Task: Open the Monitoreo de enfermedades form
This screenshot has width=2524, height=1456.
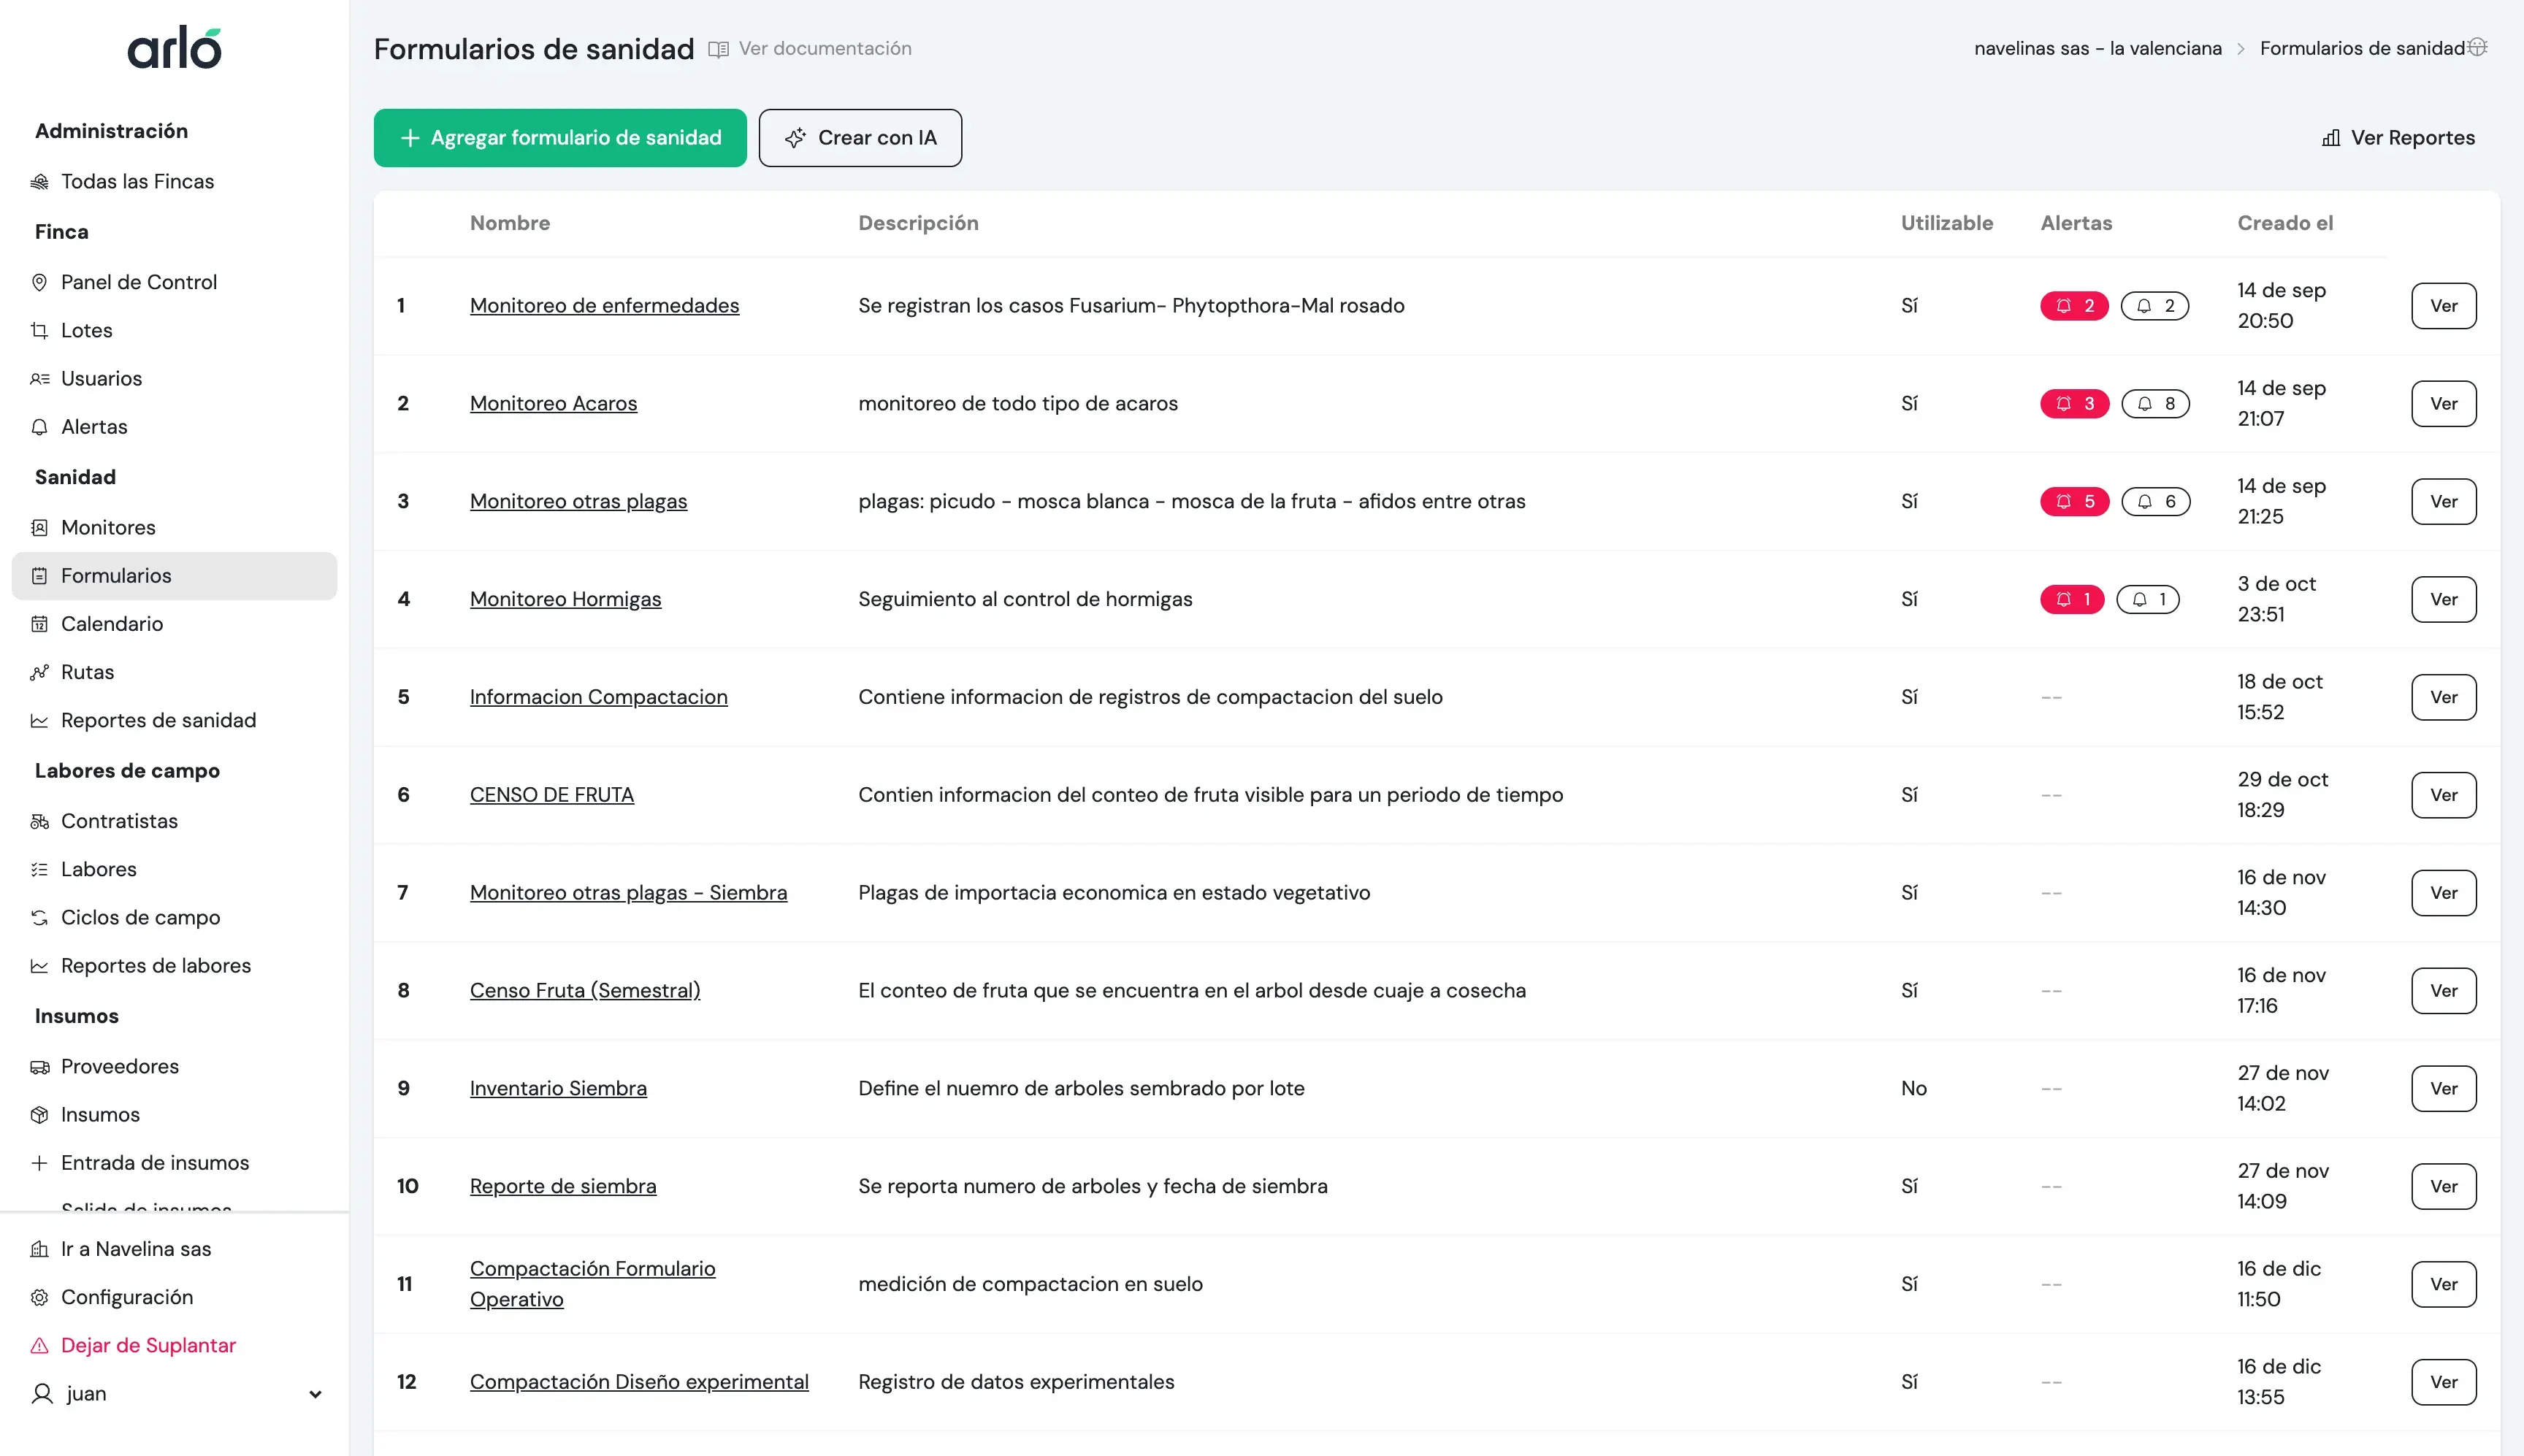Action: pos(604,305)
